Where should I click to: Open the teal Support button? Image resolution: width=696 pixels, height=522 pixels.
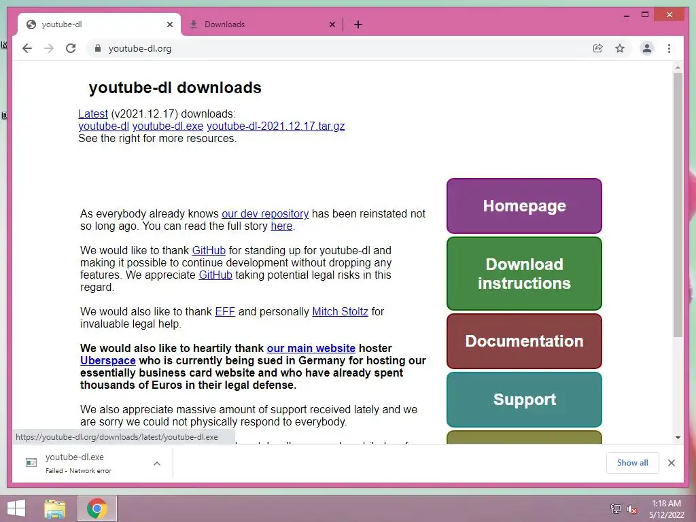pos(524,400)
